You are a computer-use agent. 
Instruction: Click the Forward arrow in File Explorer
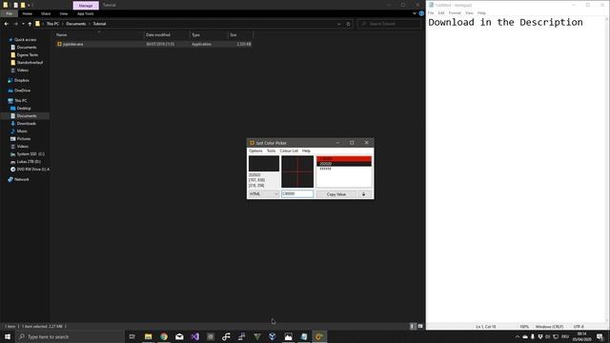pos(15,24)
